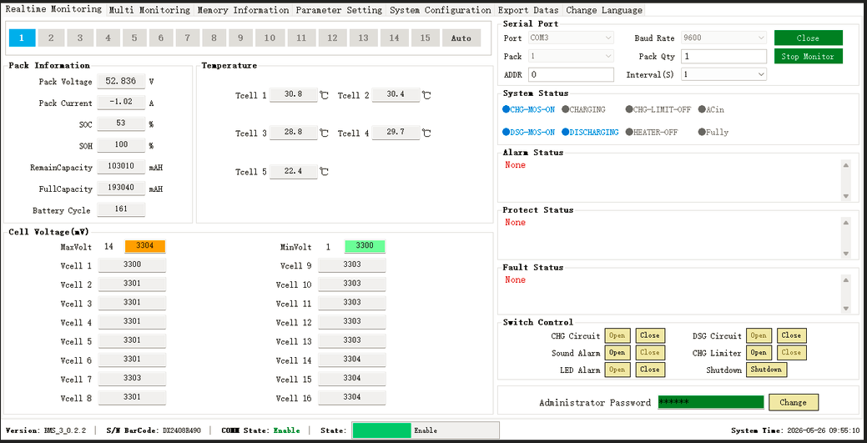The image size is (867, 443).
Task: Click the CHG-MOS-ON status indicator
Action: pos(528,109)
